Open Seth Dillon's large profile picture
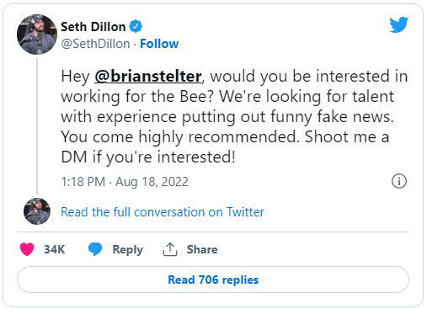The image size is (427, 309). tap(37, 35)
